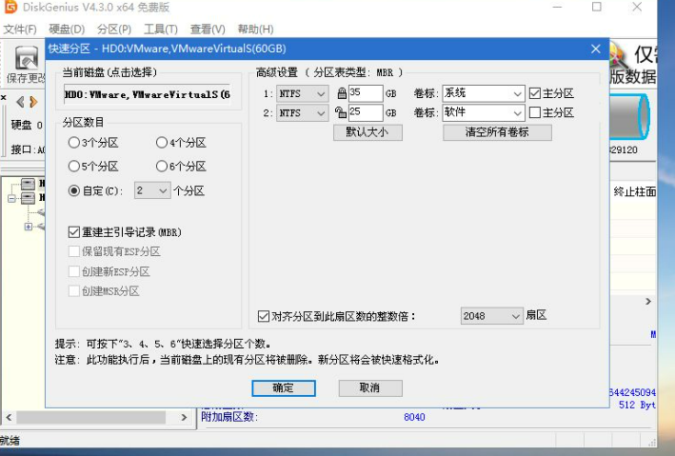Go to next disk with orange right arrow
Image resolution: width=675 pixels, height=456 pixels.
point(33,102)
